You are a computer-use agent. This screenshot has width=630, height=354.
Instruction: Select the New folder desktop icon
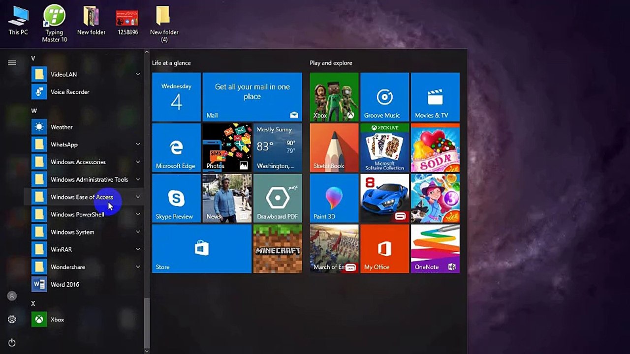tap(91, 20)
